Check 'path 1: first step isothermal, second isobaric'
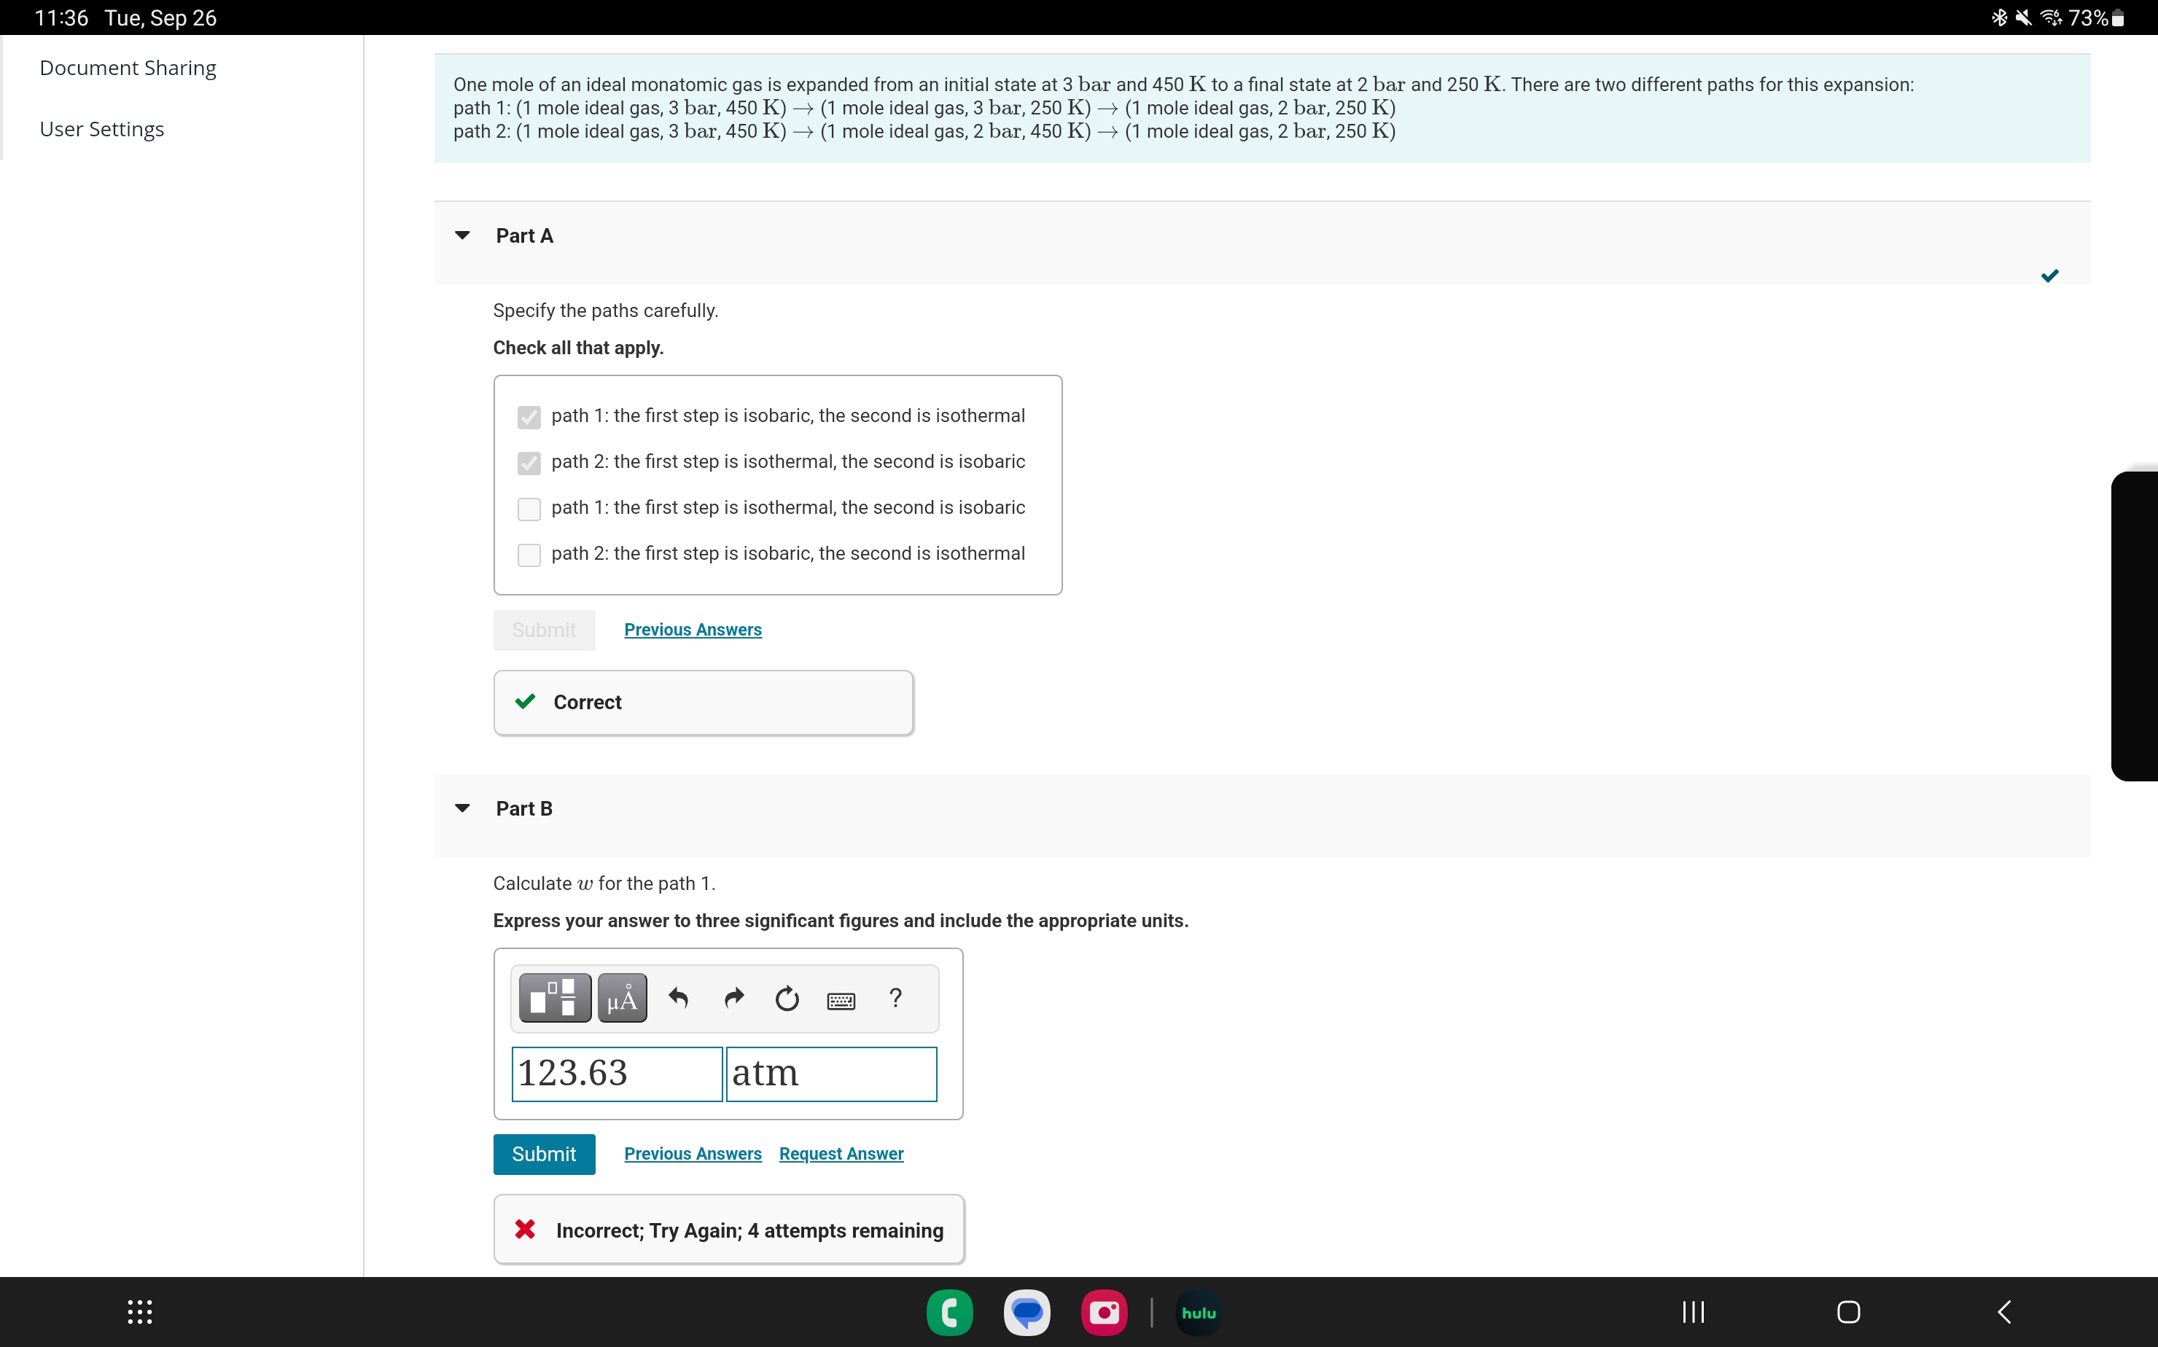Screen dimensions: 2158x1347 (529, 509)
